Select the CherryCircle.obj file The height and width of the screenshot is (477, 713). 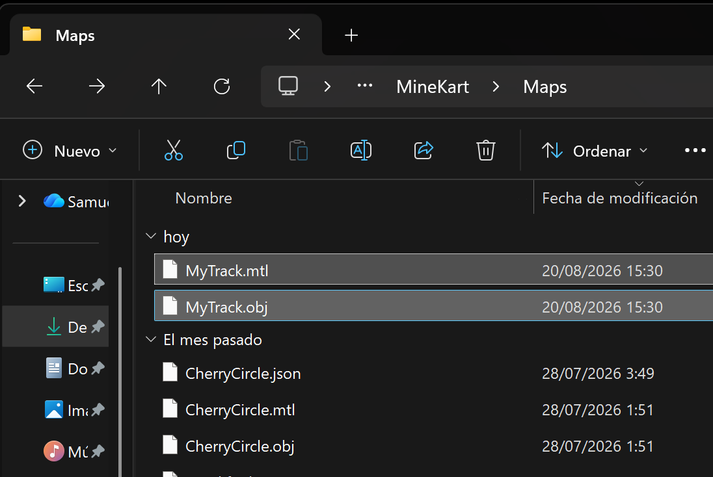[434, 446]
